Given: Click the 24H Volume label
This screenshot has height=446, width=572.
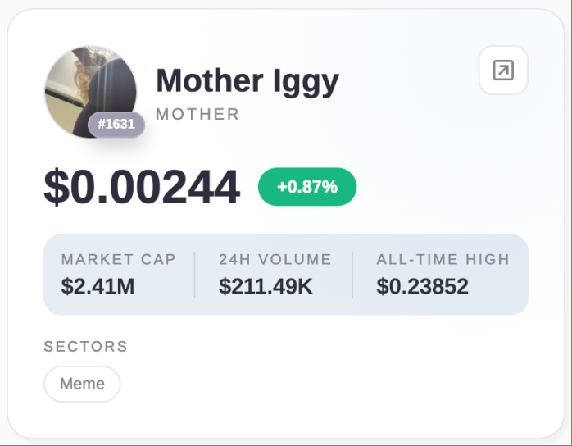Looking at the screenshot, I should tap(275, 260).
